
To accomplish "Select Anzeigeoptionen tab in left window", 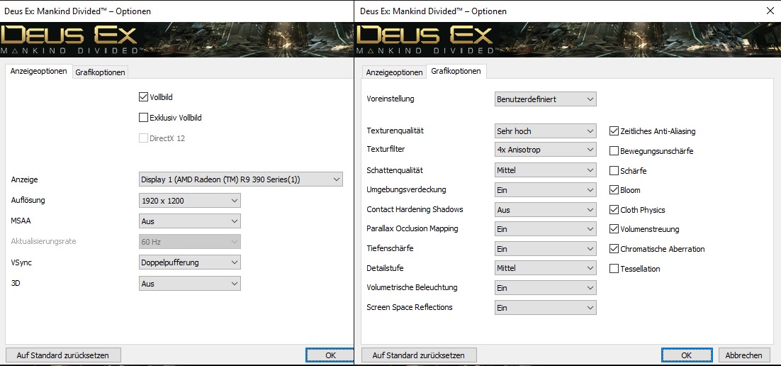I will (x=39, y=72).
